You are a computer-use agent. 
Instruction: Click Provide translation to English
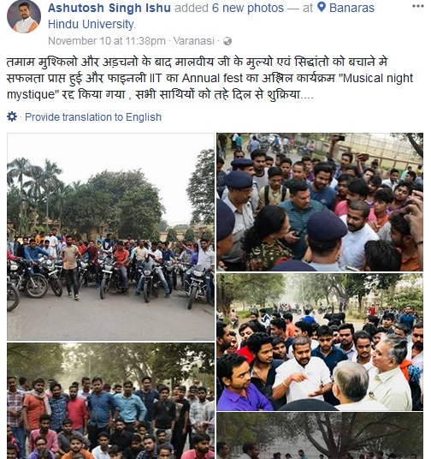(93, 117)
